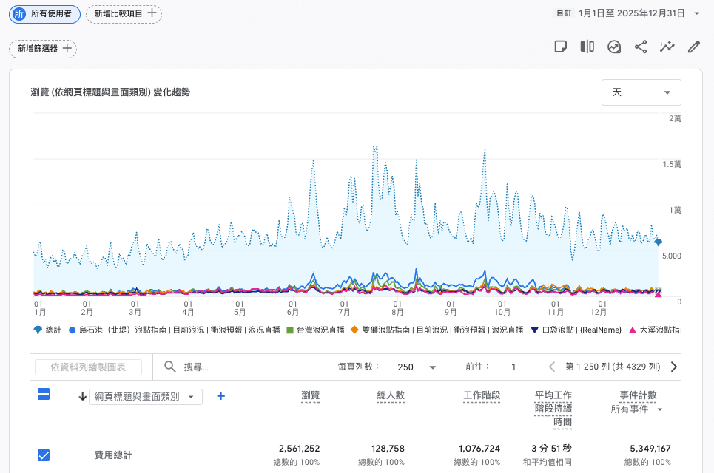
Task: Add a secondary dimension with plus icon
Action: point(220,396)
